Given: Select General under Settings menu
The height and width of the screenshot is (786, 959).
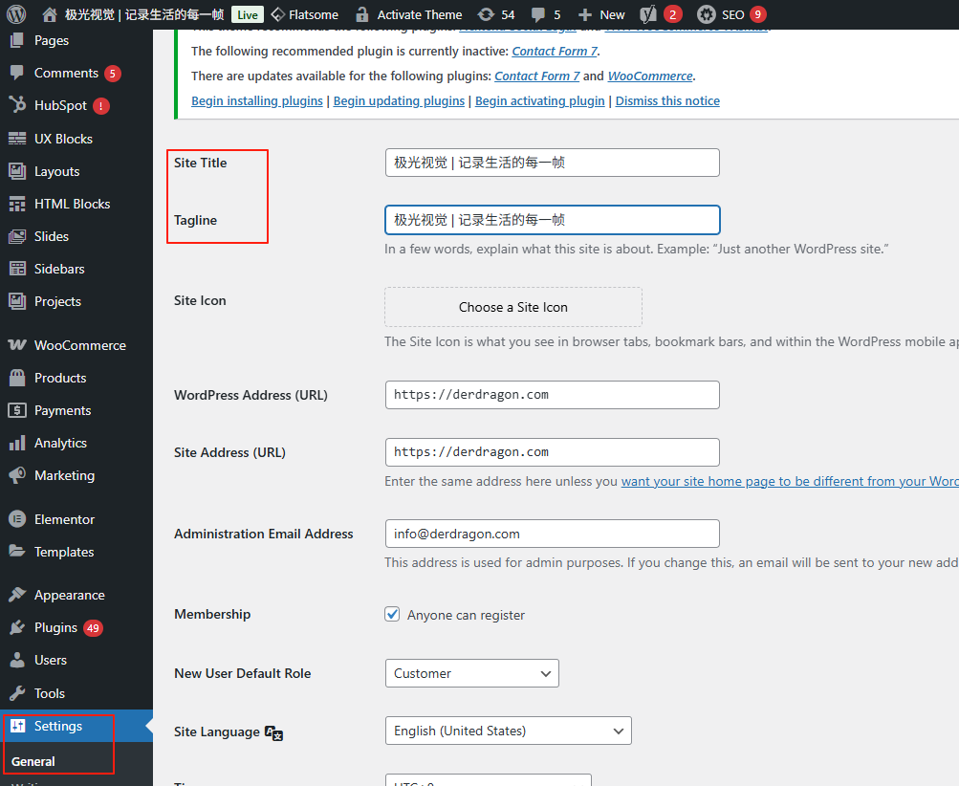Looking at the screenshot, I should (32, 761).
